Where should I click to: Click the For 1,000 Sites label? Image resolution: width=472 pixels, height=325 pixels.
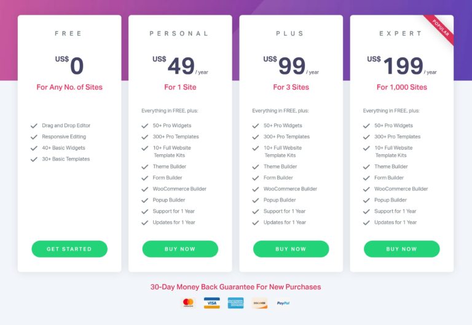[401, 87]
